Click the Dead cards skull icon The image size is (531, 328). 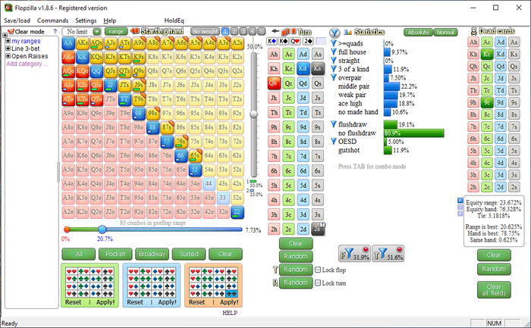pos(474,32)
